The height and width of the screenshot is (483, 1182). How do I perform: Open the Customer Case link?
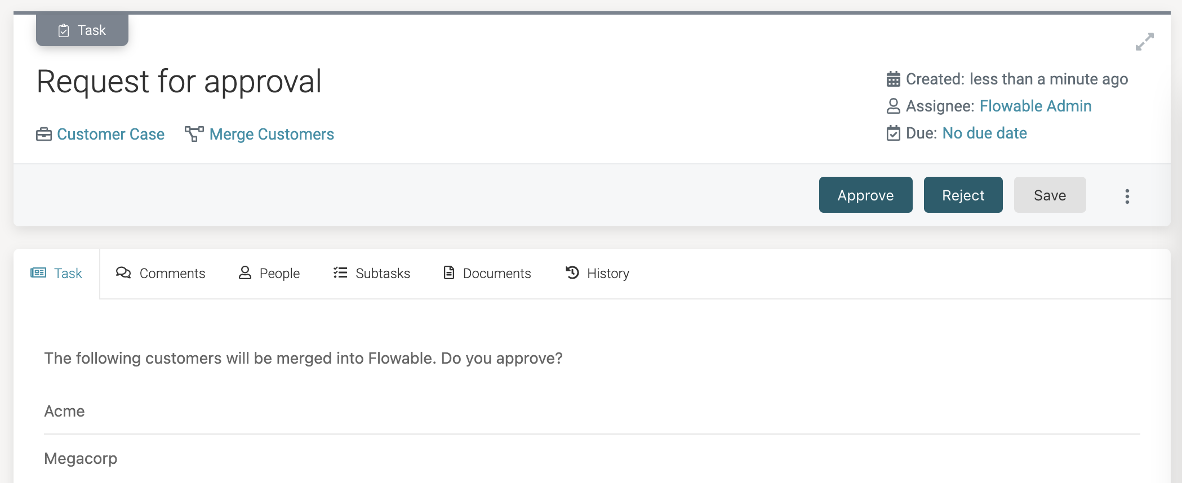point(110,135)
